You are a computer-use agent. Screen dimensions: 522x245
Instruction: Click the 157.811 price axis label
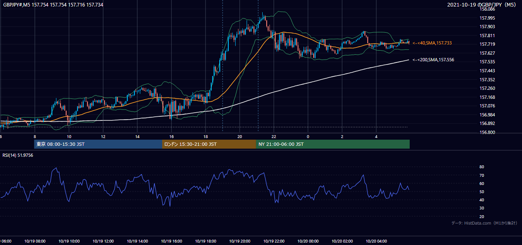pos(488,36)
